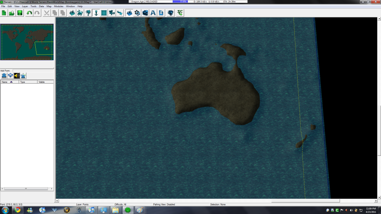The image size is (381, 214).
Task: Click the Point coordinates status text
Action: (11, 205)
